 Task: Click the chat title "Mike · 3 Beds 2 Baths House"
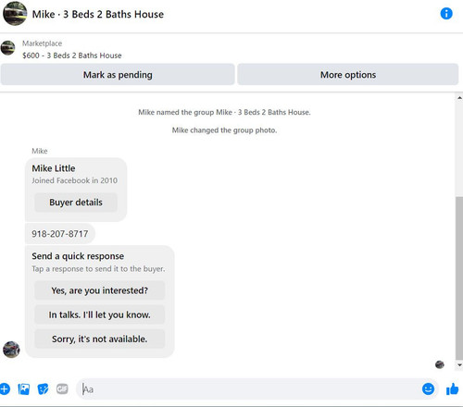point(98,14)
